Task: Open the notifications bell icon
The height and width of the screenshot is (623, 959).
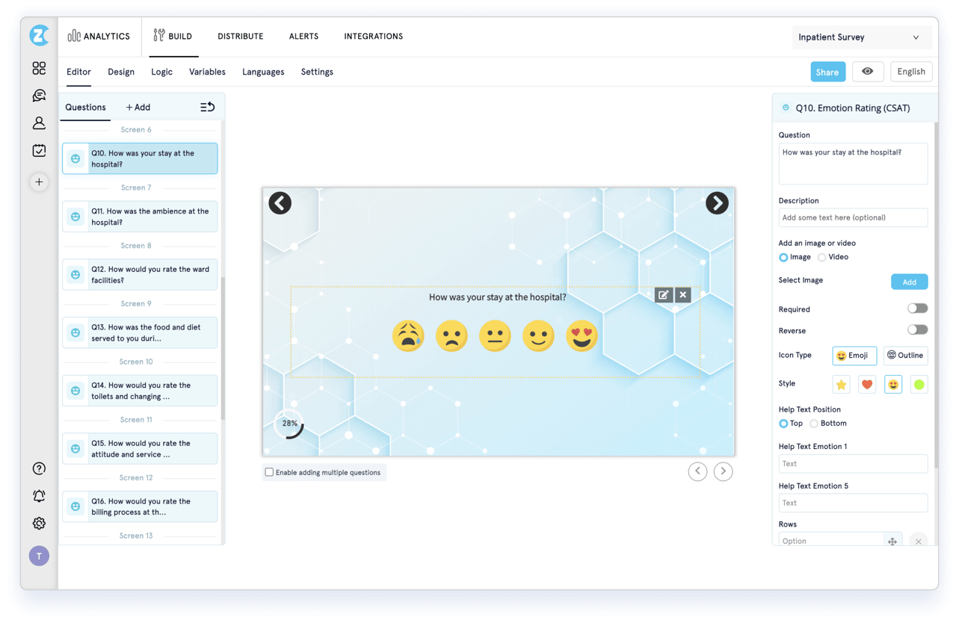Action: click(39, 496)
